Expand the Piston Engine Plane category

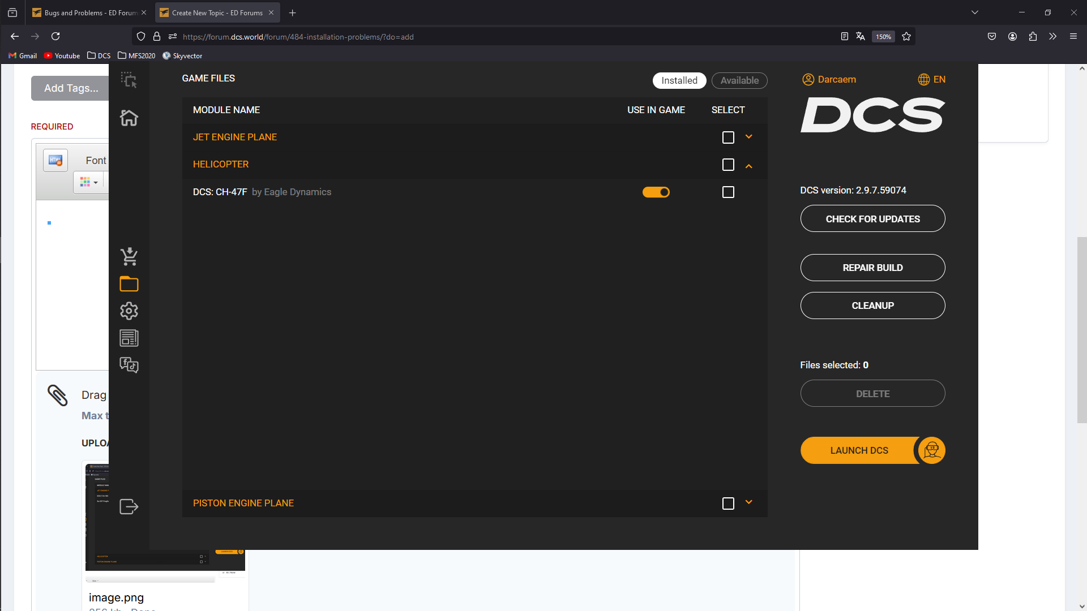pos(749,502)
